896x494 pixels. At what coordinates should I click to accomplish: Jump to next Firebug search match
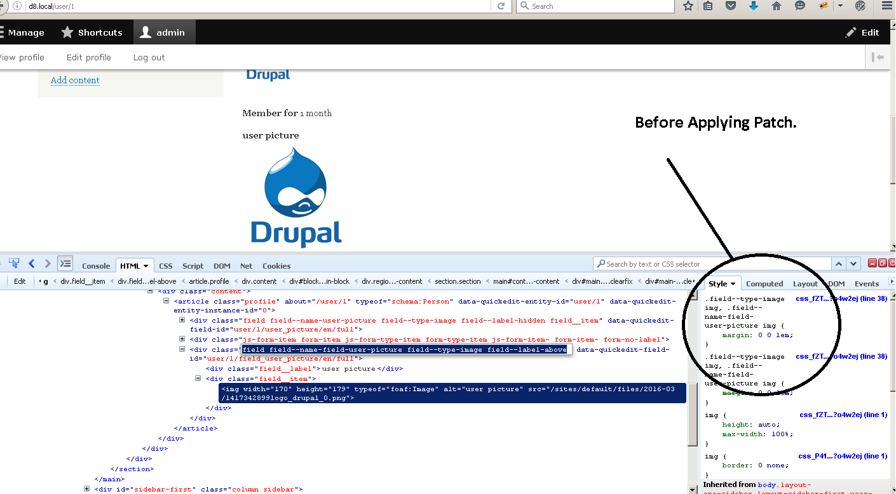tap(853, 264)
